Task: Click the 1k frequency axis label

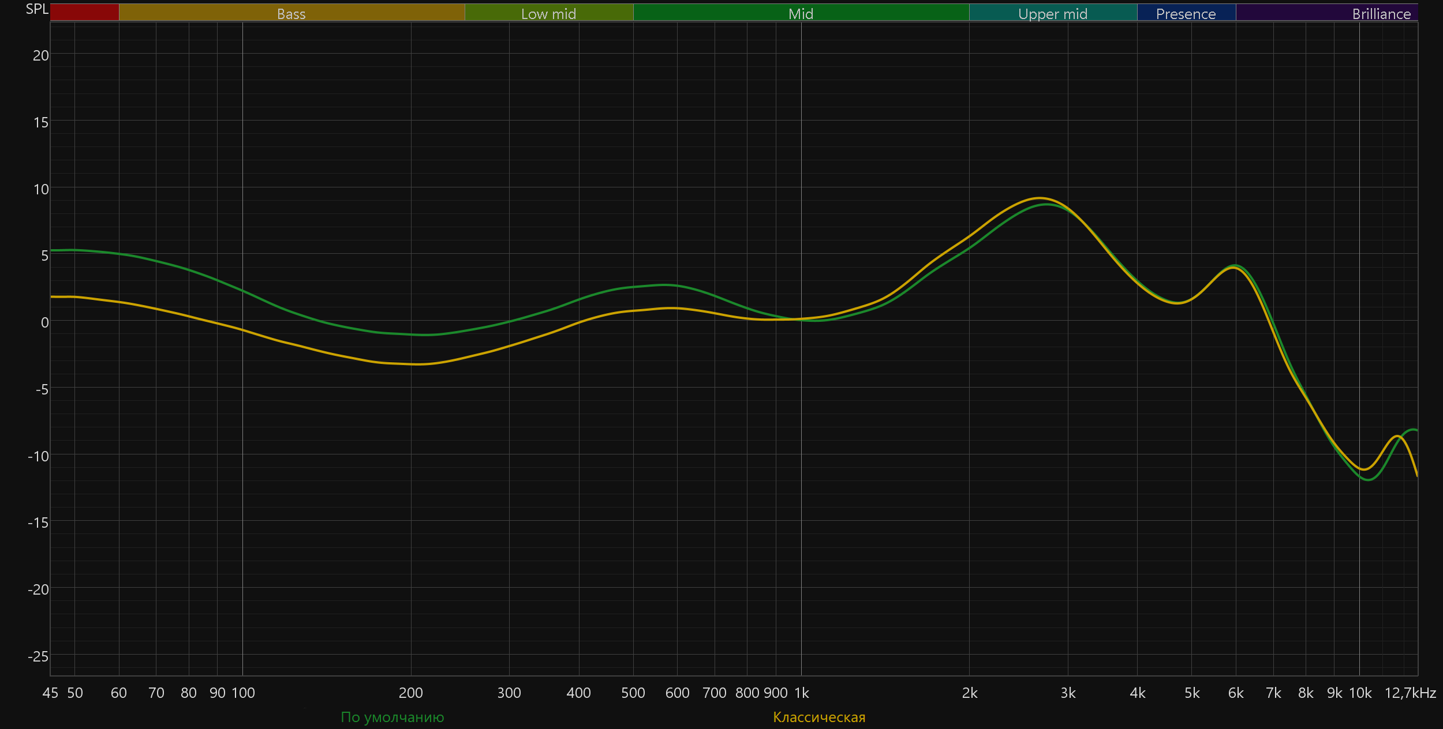Action: coord(802,693)
